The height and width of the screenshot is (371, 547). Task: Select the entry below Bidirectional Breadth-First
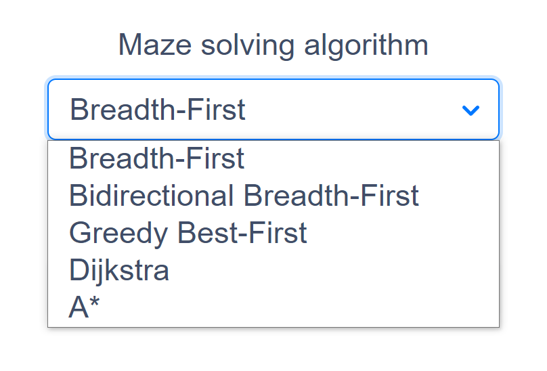188,233
